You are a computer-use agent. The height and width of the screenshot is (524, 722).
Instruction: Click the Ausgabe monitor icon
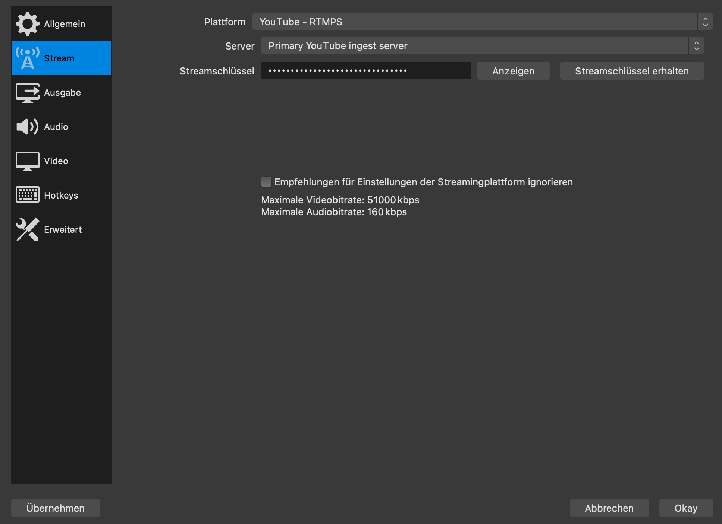27,93
